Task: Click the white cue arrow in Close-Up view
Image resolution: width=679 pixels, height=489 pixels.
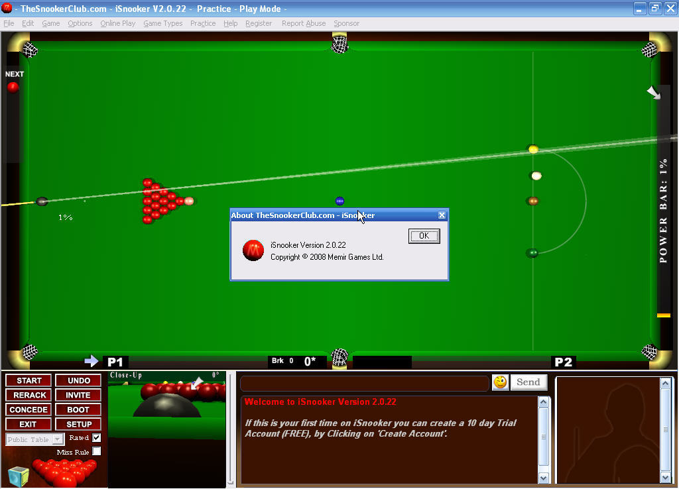Action: coord(196,383)
